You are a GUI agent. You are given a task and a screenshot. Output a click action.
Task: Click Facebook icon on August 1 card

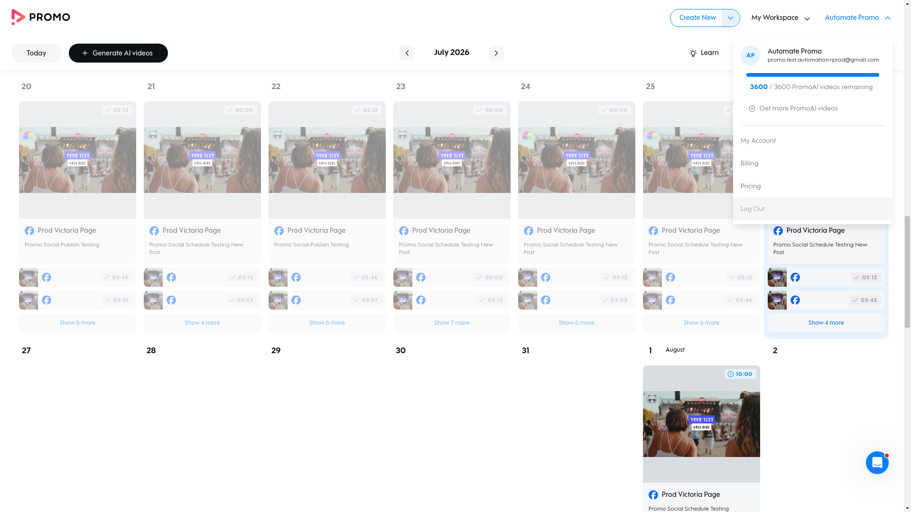653,495
